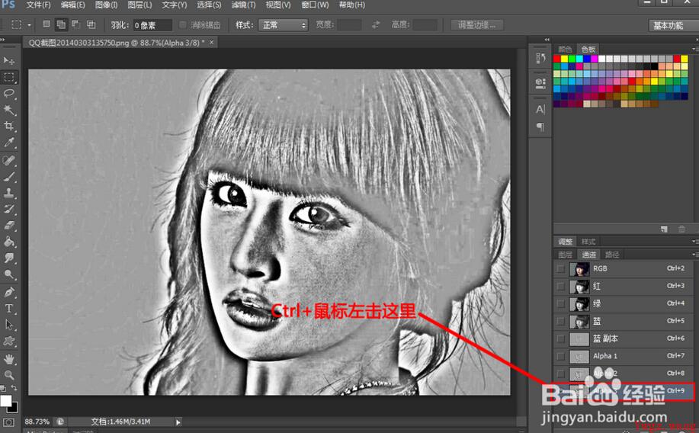Select the Horizontal Type tool

coord(9,309)
